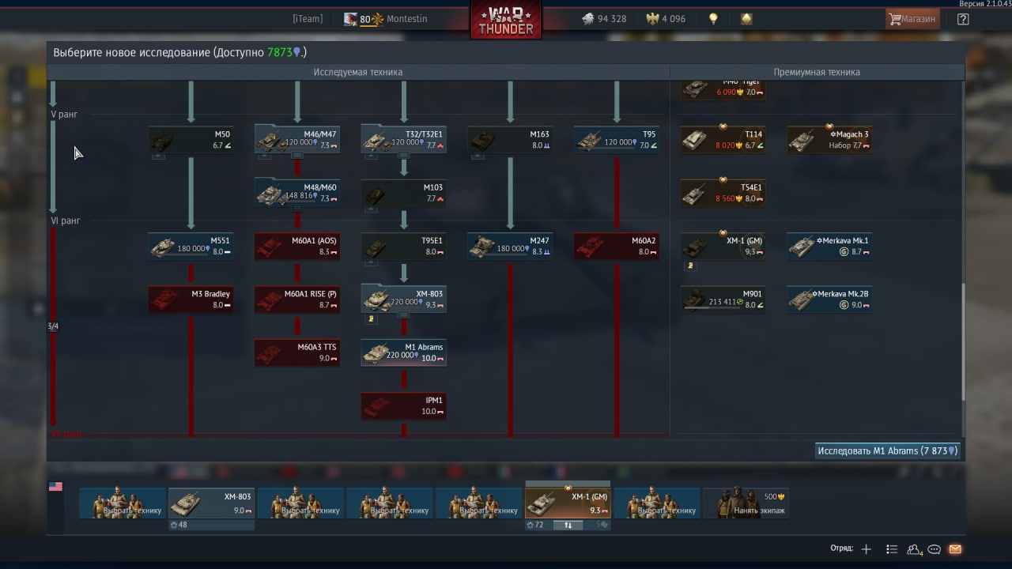Select the M60A1 (AOS) vehicle card
This screenshot has width=1012, height=569.
(x=297, y=246)
